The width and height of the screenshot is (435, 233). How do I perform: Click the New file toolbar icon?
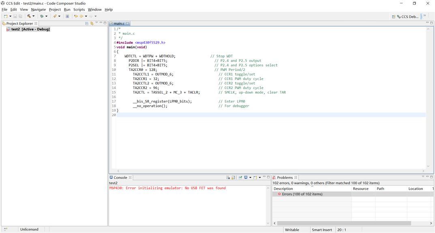pos(6,16)
